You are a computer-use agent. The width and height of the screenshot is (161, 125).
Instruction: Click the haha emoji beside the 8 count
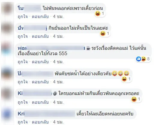point(144,59)
